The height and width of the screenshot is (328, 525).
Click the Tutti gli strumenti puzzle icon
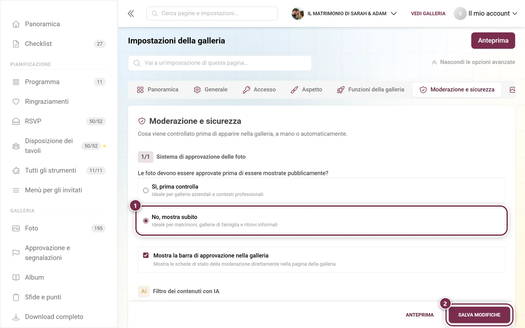tap(16, 171)
